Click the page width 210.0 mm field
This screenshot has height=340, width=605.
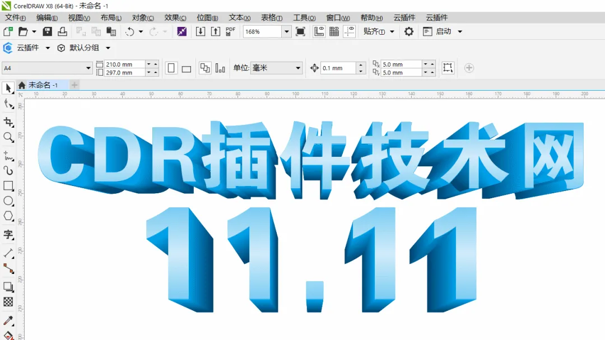pos(125,64)
